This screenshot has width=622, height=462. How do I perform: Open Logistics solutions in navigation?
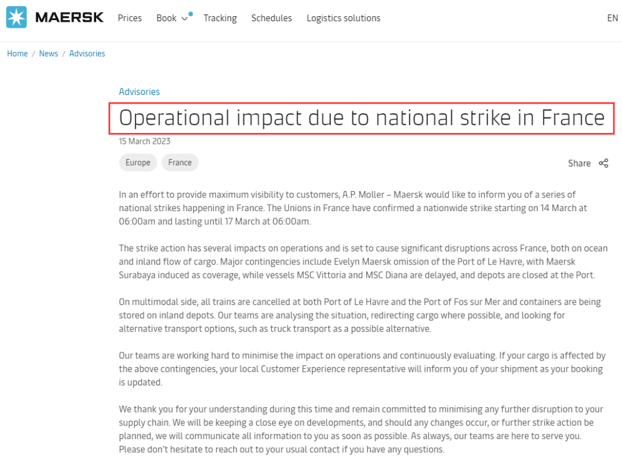pos(343,18)
